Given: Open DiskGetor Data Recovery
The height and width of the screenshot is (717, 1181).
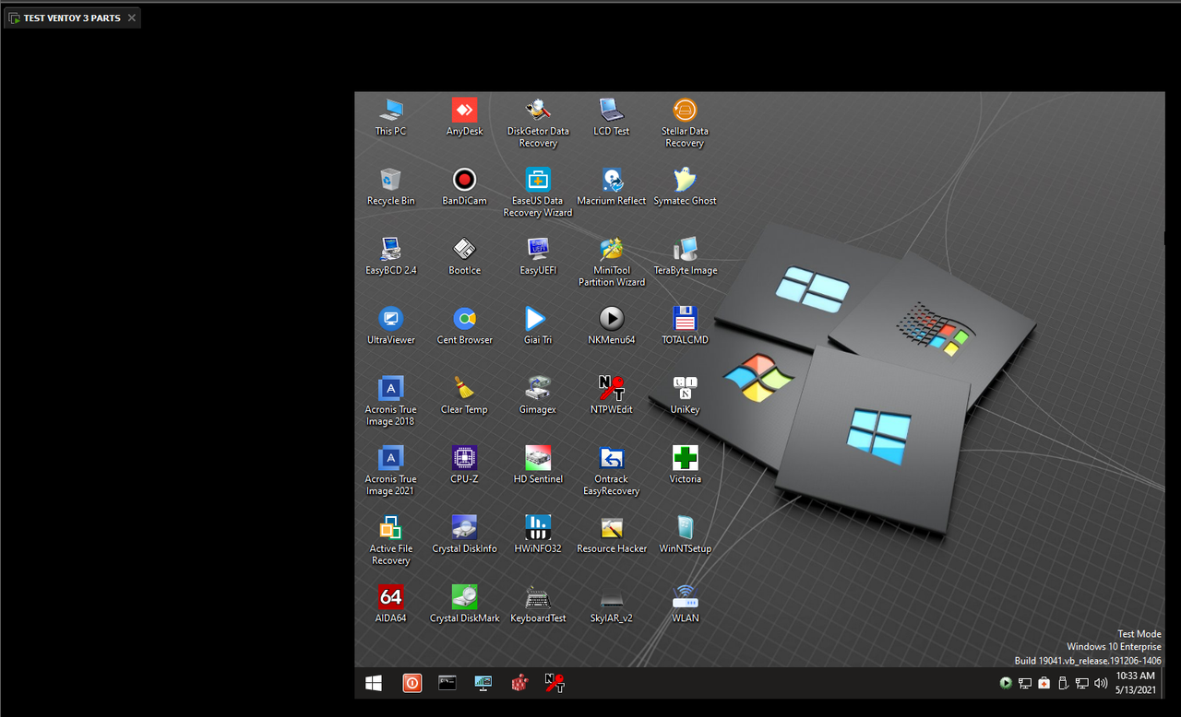Looking at the screenshot, I should point(538,123).
